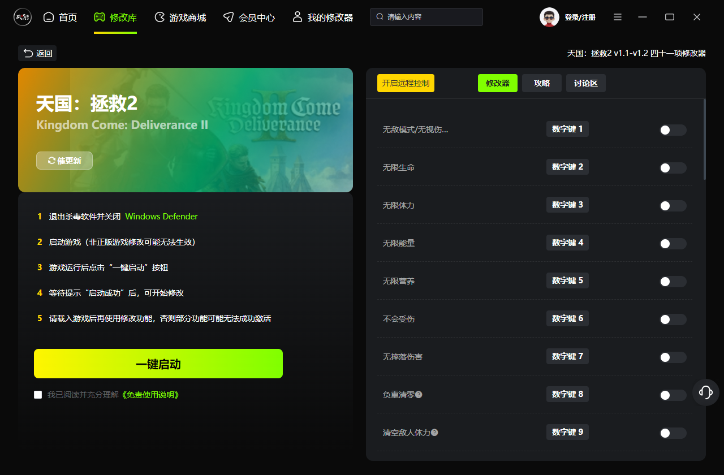Click the 无摔落伤害 option label
Viewport: 724px width, 475px height.
point(403,357)
